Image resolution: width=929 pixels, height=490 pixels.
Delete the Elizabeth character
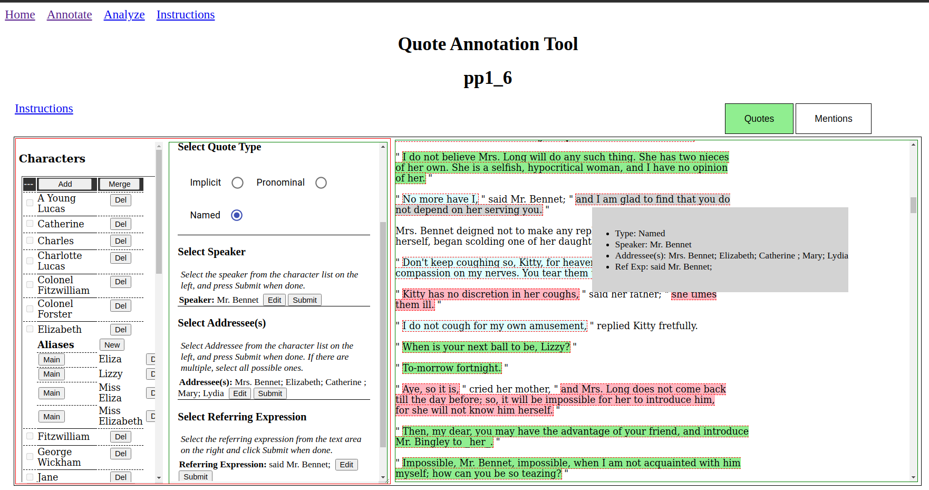pyautogui.click(x=121, y=330)
